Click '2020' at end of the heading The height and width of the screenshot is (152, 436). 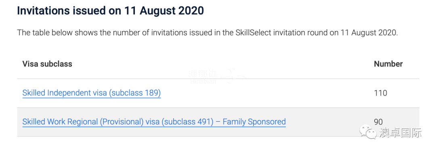tap(192, 11)
